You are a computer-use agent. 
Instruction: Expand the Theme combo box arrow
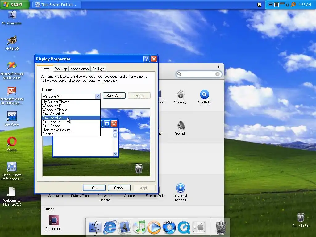[98, 96]
